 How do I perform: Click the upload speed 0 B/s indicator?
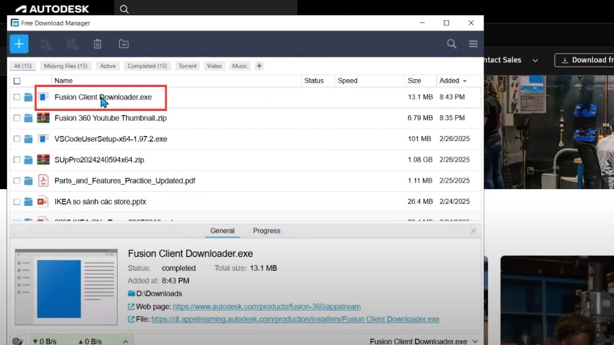[90, 341]
